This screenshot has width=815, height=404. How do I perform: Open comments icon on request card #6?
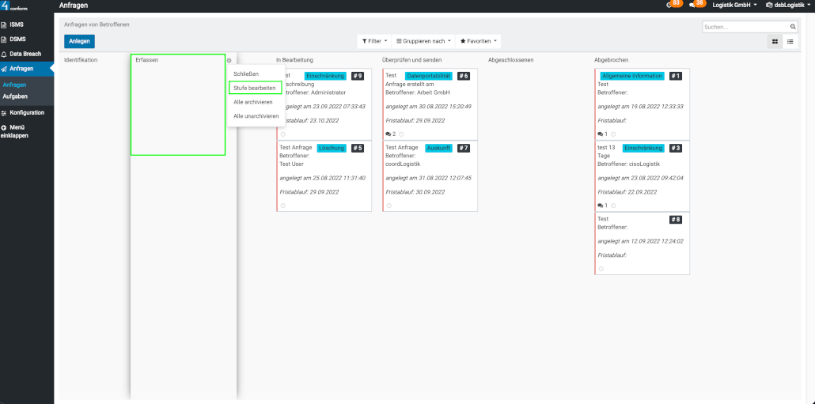coord(389,134)
